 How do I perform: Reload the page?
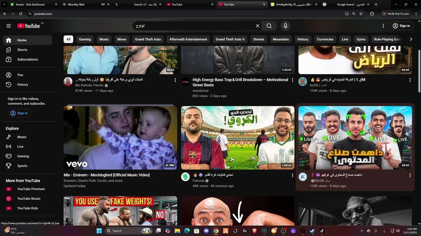20,14
